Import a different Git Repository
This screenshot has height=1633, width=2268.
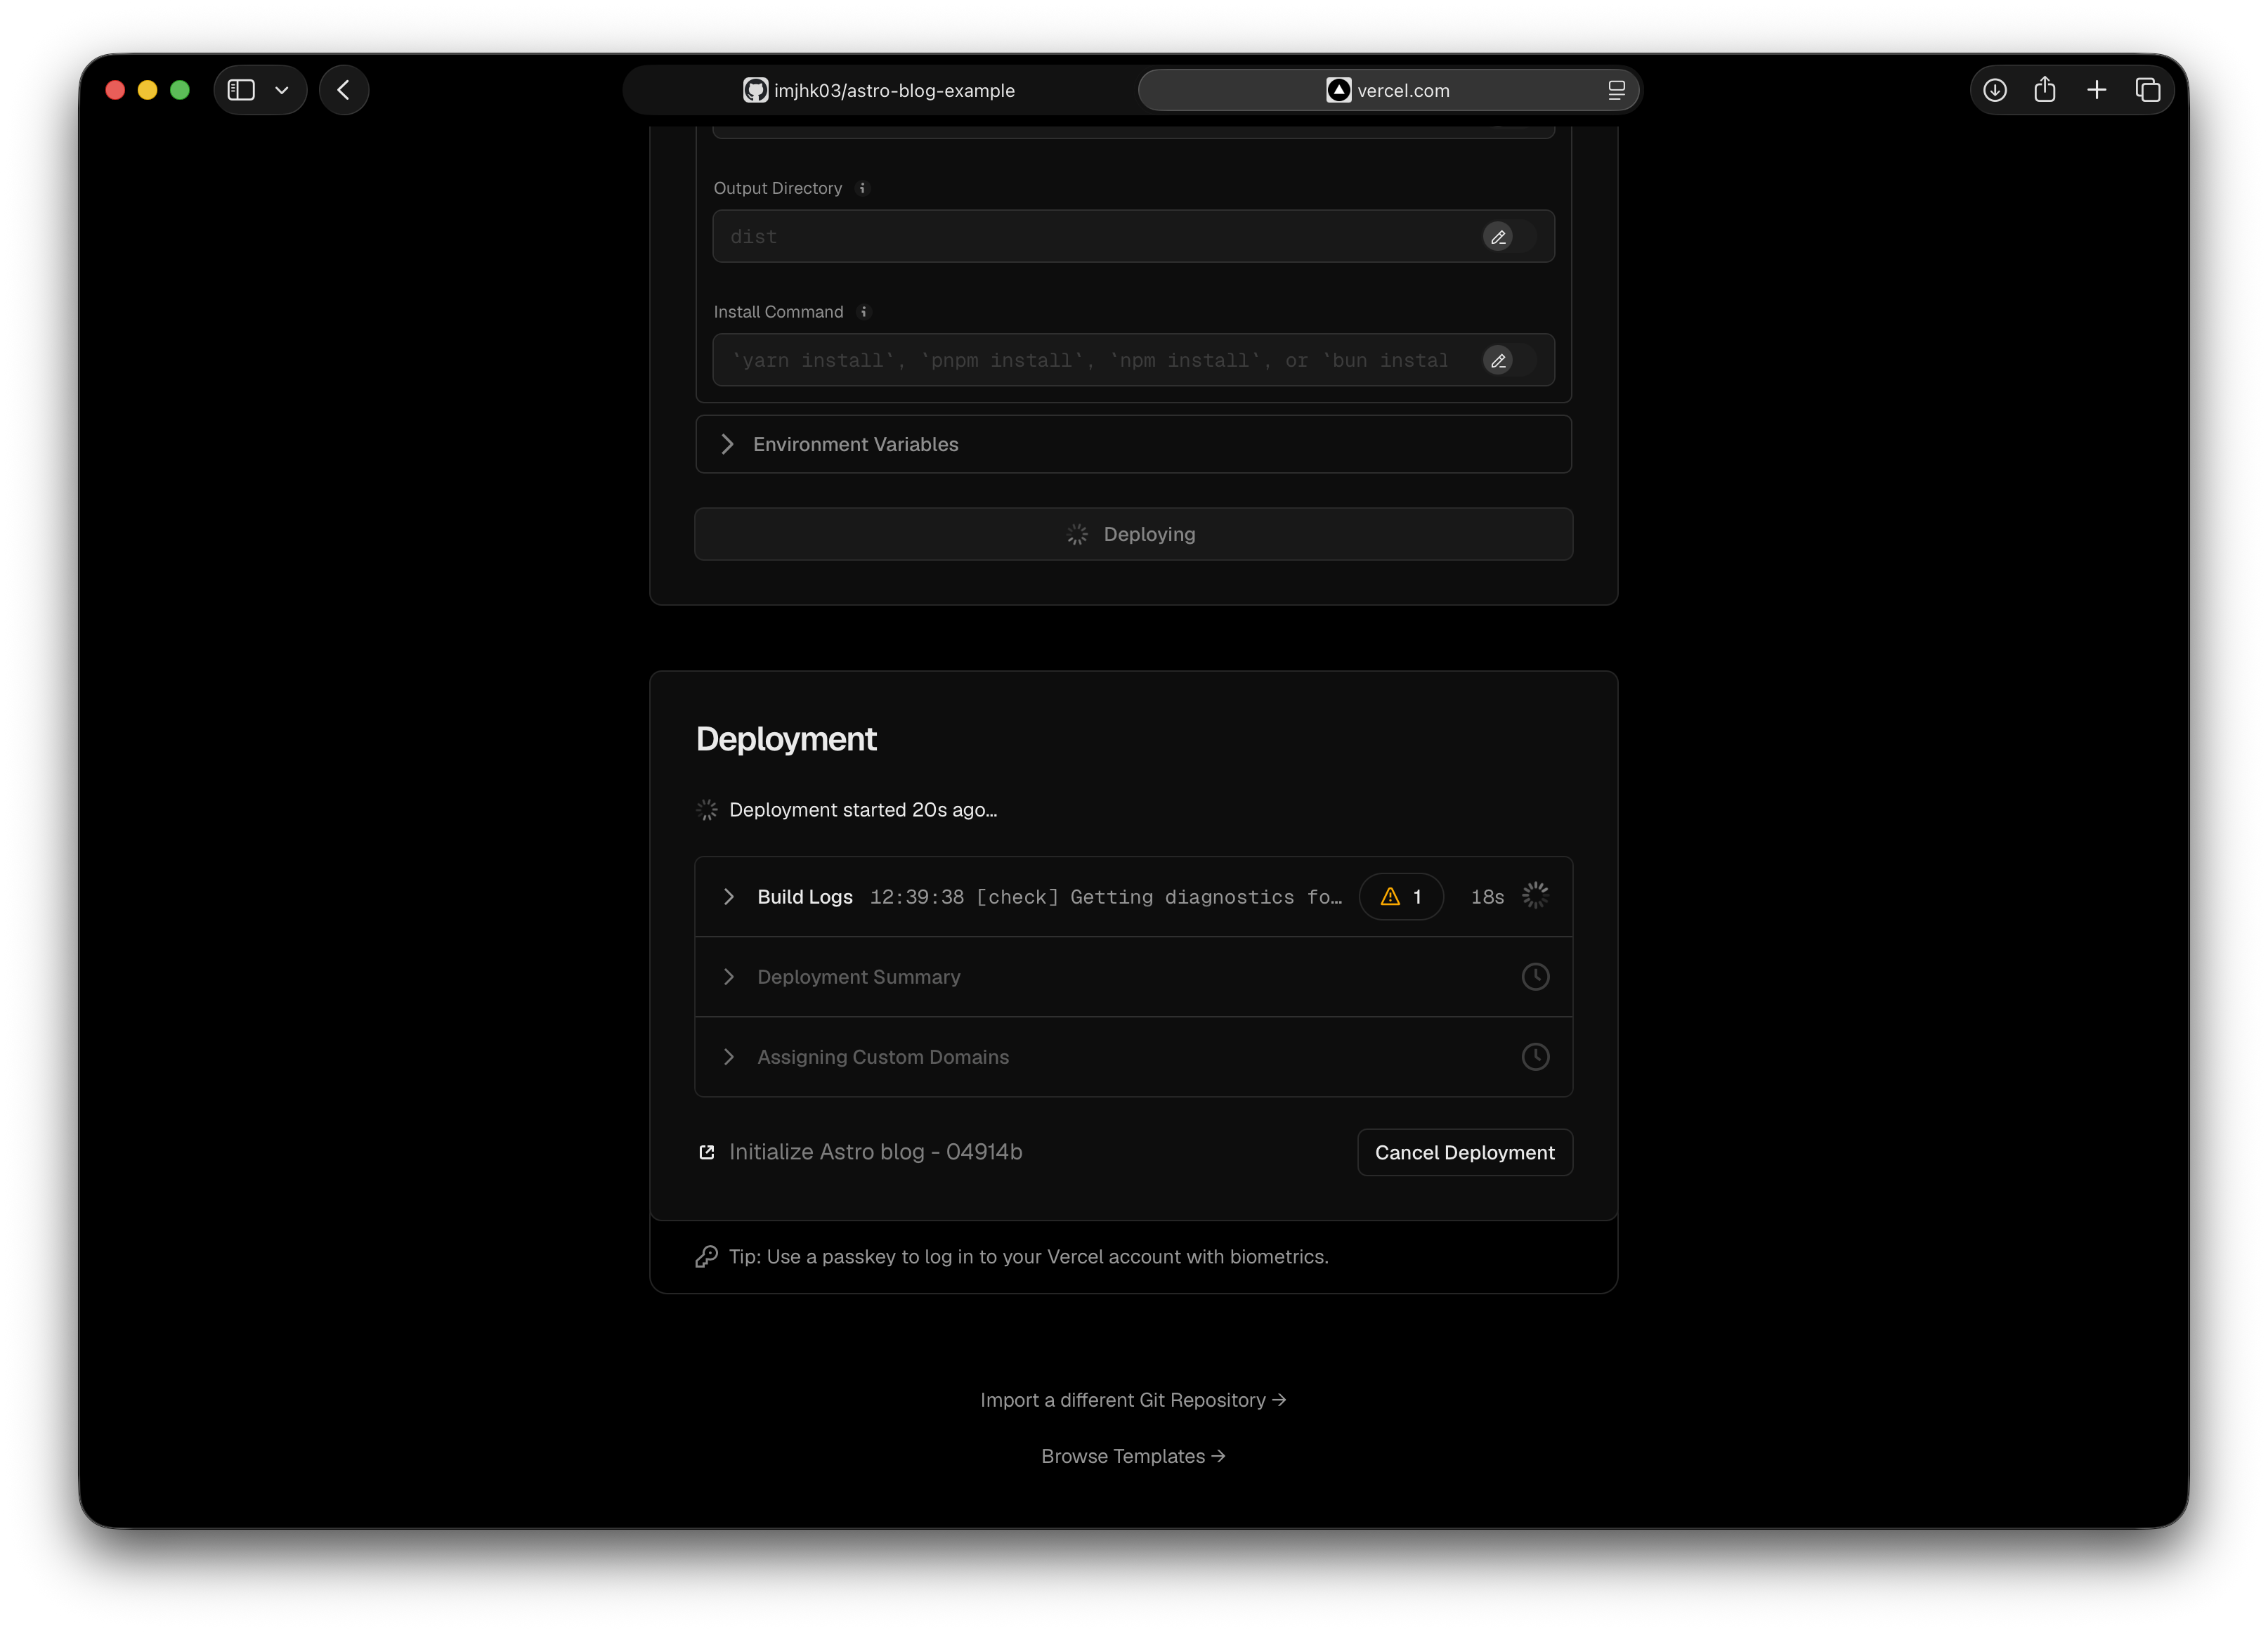point(1133,1400)
